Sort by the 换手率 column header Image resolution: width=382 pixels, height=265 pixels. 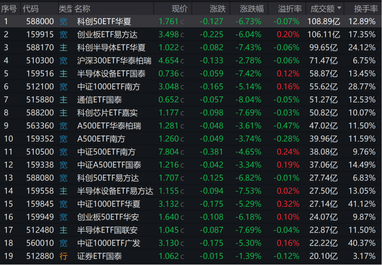coord(366,9)
